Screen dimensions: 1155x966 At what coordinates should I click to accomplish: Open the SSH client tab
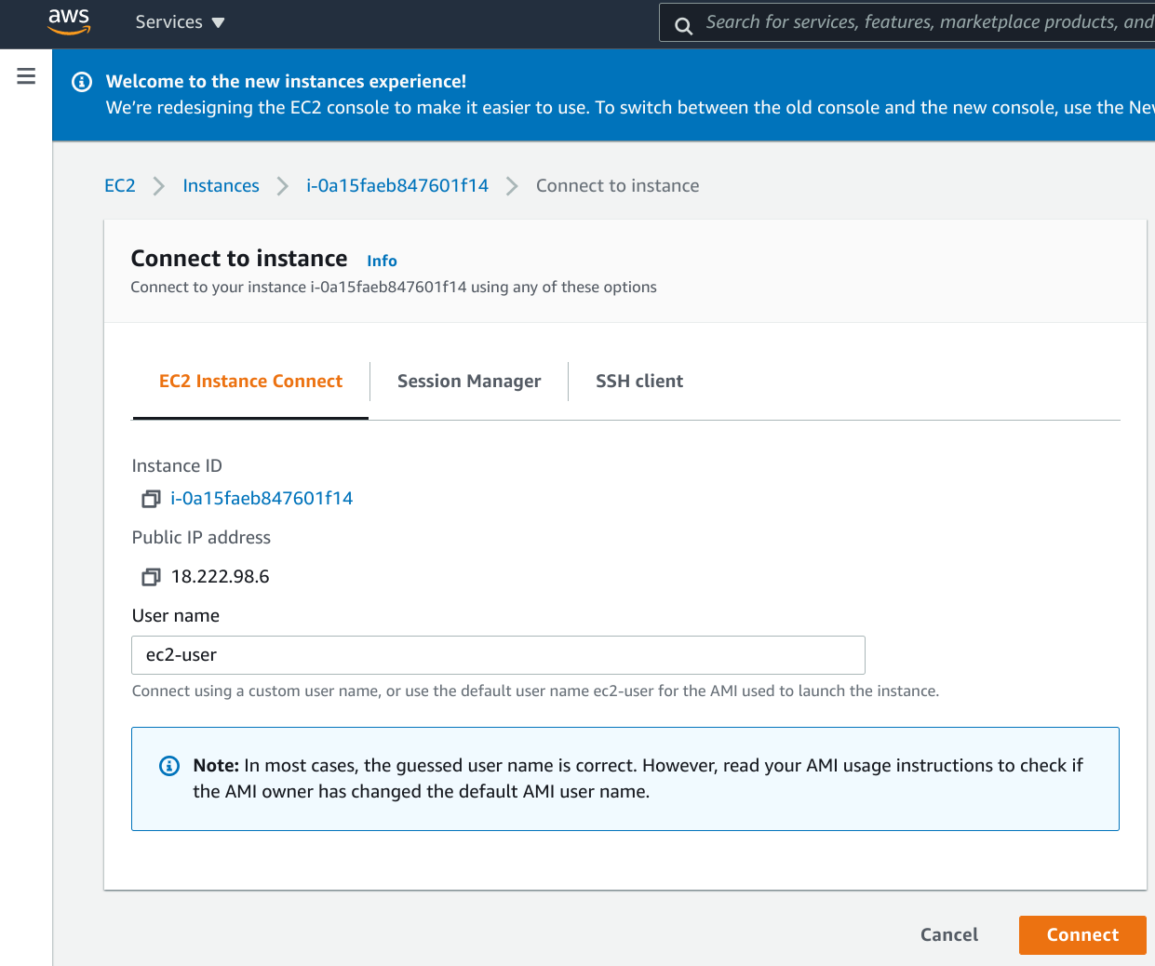tap(640, 381)
